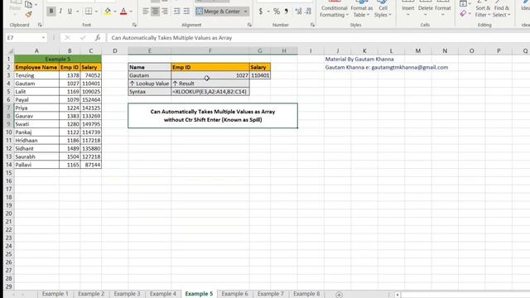This screenshot has height=298, width=530.
Task: Click the formula bar text
Action: [x=171, y=38]
